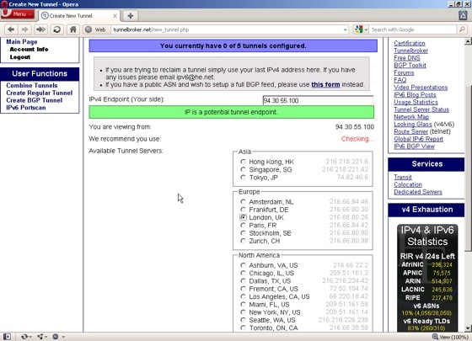Close the Create New Tunnel tab

click(x=115, y=16)
